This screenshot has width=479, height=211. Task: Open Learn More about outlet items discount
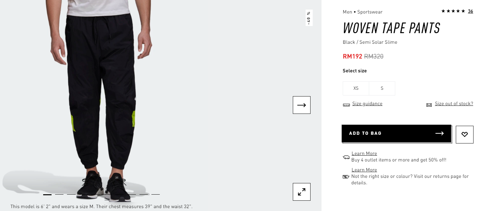tap(364, 153)
